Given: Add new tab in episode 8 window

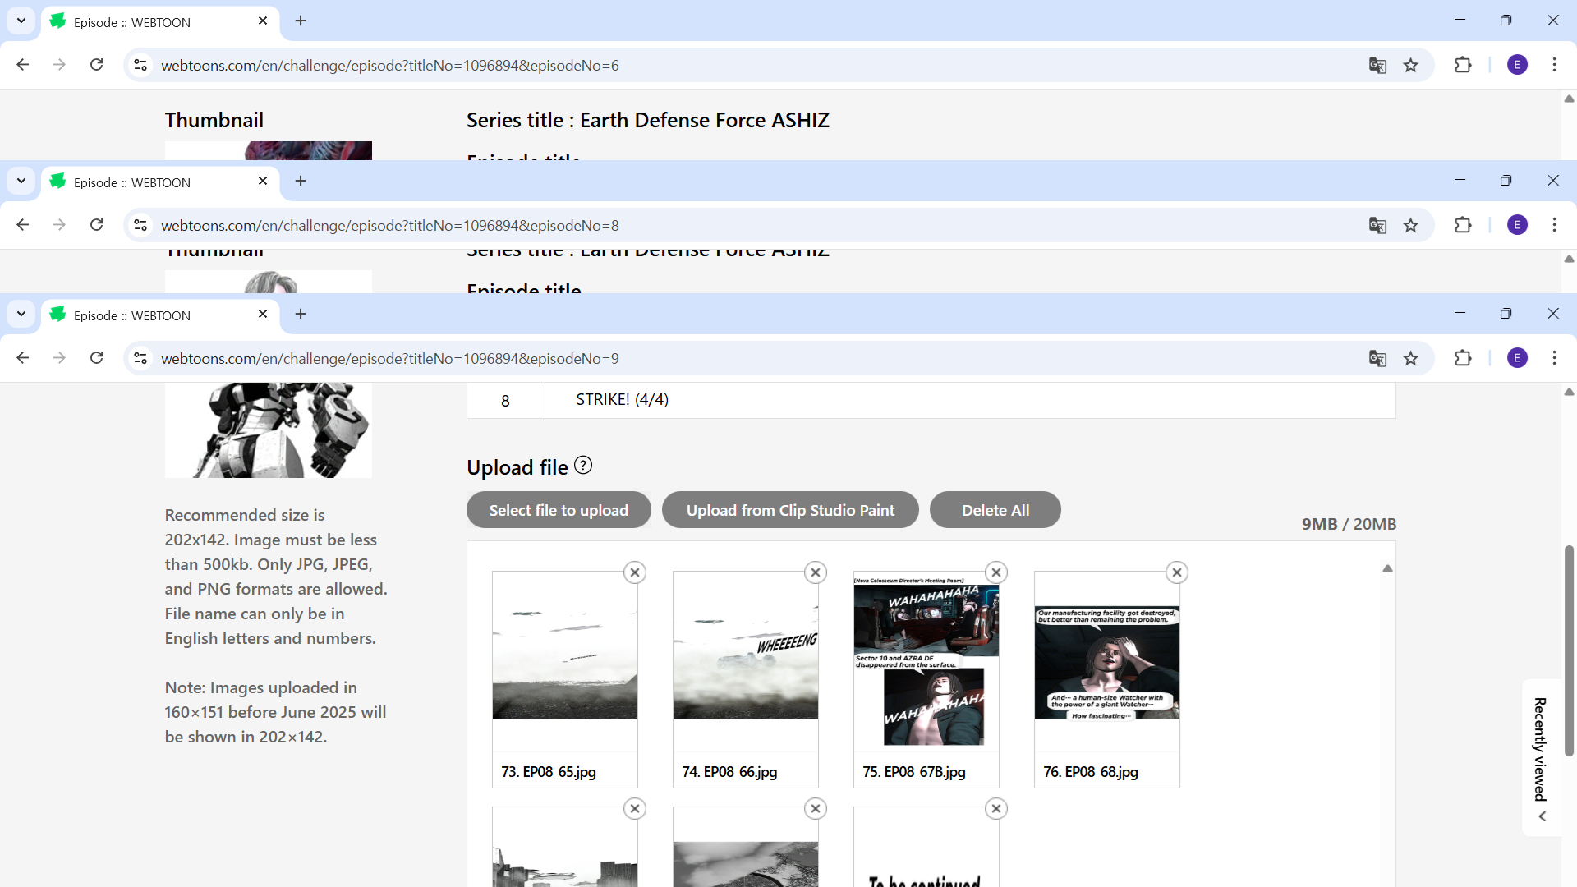Looking at the screenshot, I should coord(301,181).
